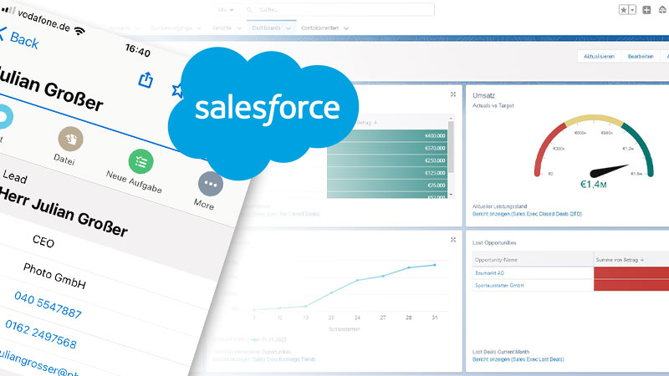Screen dimensions: 669x376
Task: Expand the line chart widget
Action: click(x=453, y=240)
